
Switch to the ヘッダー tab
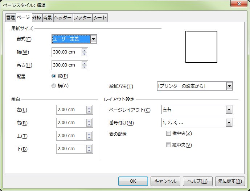pos(63,17)
